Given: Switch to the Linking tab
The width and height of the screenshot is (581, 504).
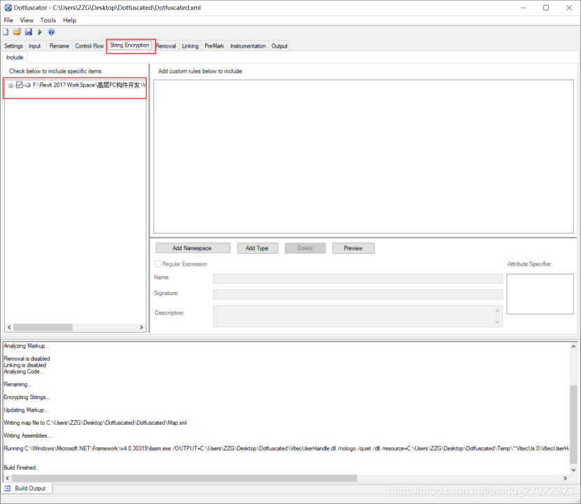Looking at the screenshot, I should click(x=190, y=46).
